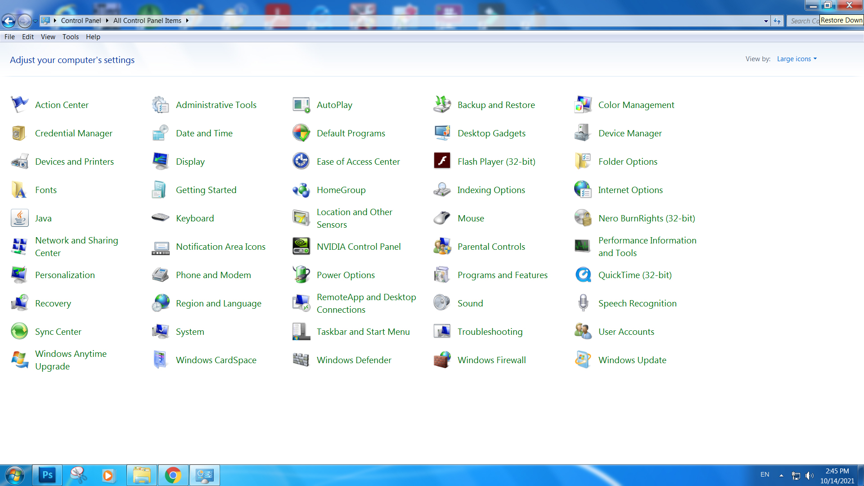
Task: Click the EN language indicator
Action: tap(765, 475)
